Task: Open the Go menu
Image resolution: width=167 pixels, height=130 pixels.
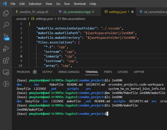Action: [58, 4]
